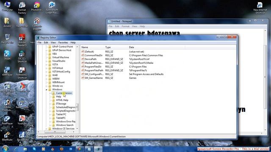Screen dimensions: 271x152
Task: Open the Computer desktop icon
Action: 7,6
